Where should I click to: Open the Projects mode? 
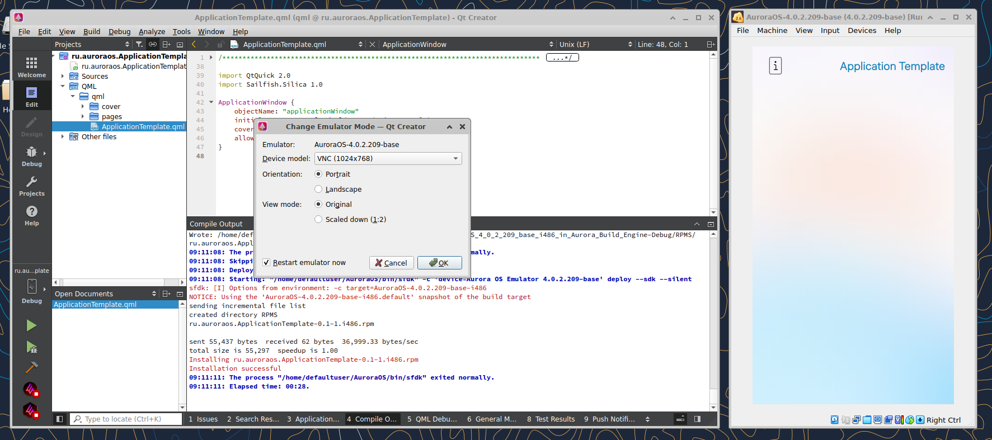coord(31,186)
